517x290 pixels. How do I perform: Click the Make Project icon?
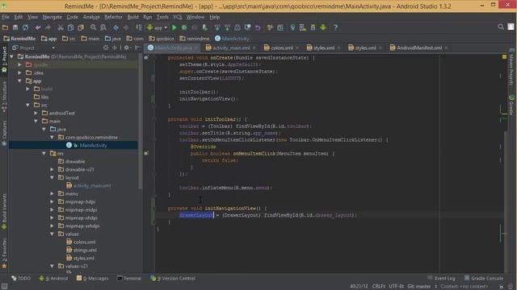point(139,27)
